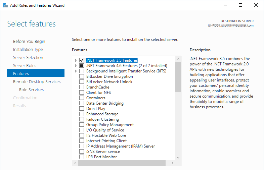The width and height of the screenshot is (264, 170).
Task: Open Remote Desktop Services step
Action: (x=37, y=82)
